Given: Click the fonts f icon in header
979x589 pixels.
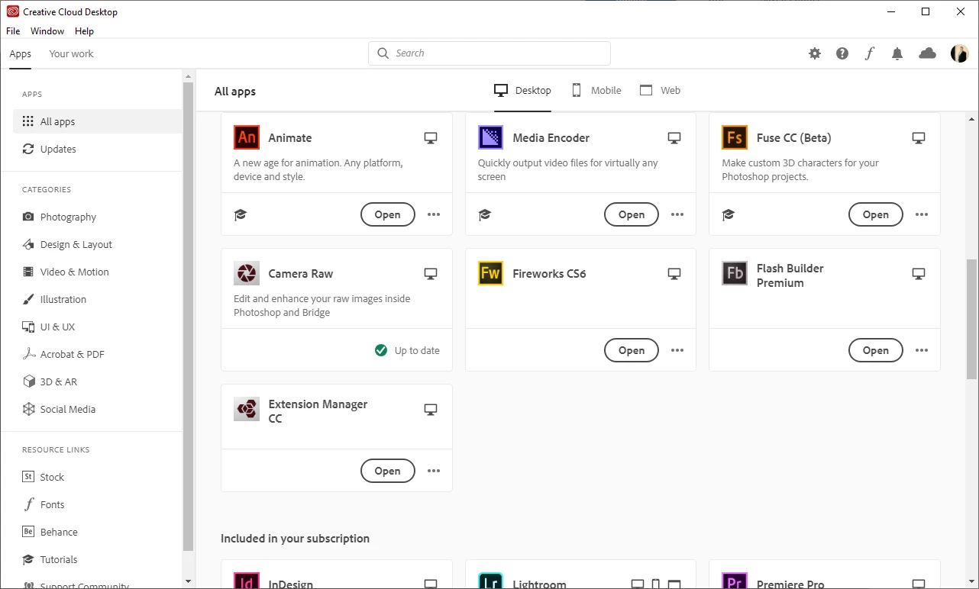Looking at the screenshot, I should [x=869, y=53].
